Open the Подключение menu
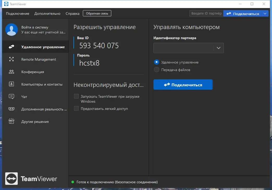 tap(17, 13)
